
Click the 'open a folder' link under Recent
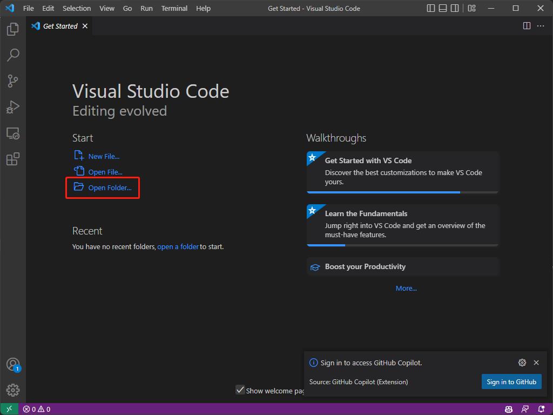178,246
